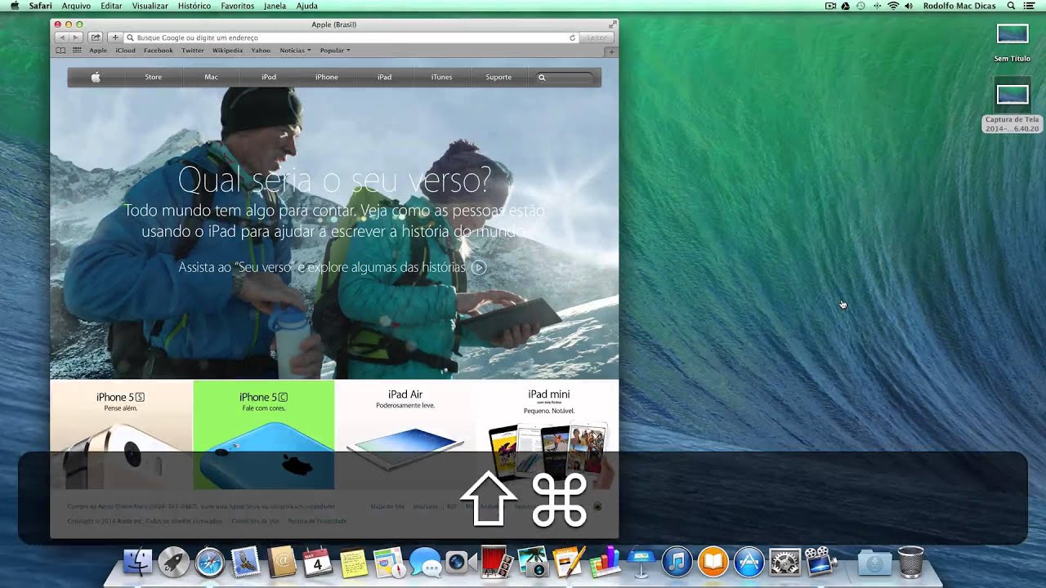Reload the page with the refresh icon
Screen dimensions: 1046x588
tap(572, 38)
